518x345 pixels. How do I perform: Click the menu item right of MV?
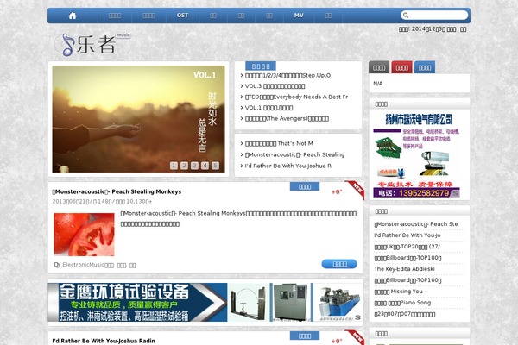(x=328, y=16)
